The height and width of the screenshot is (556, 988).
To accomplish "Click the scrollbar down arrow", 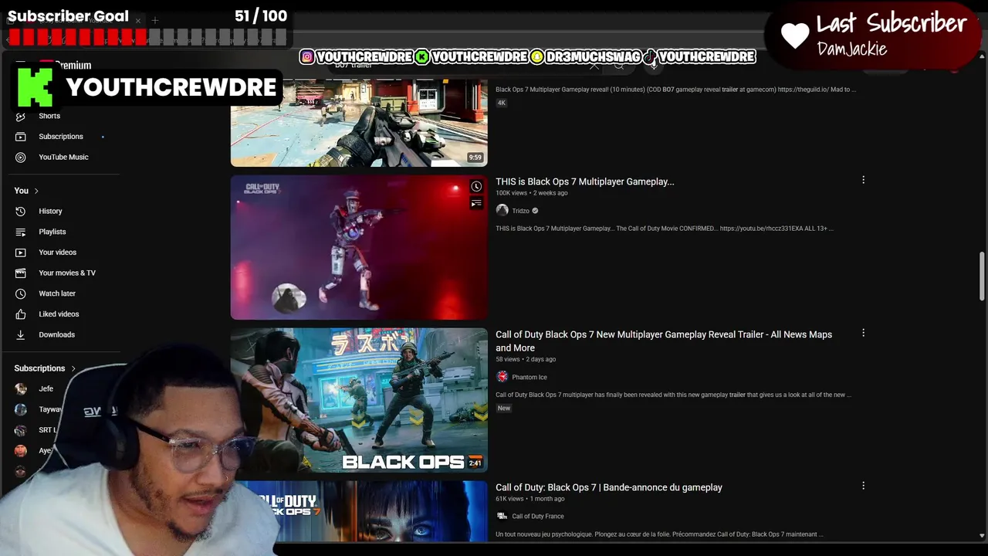I will 982,535.
